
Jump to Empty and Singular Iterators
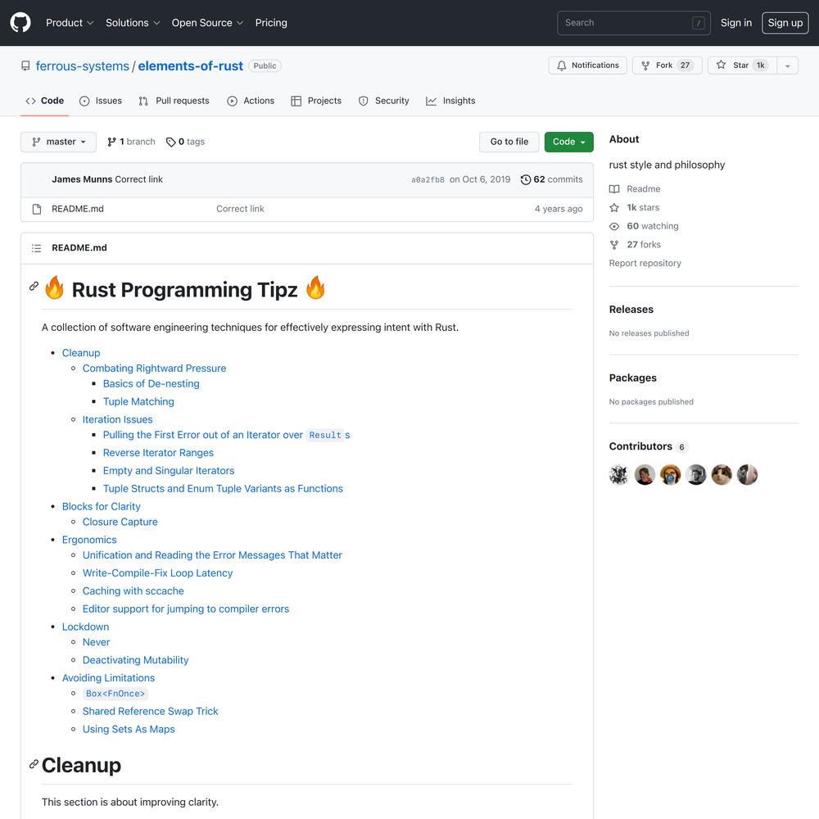coord(169,471)
